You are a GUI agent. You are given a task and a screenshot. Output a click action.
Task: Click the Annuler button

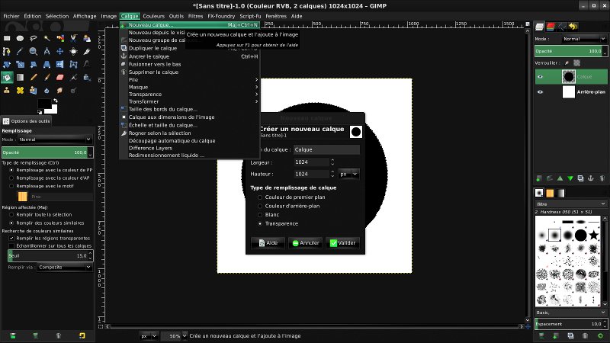[306, 243]
